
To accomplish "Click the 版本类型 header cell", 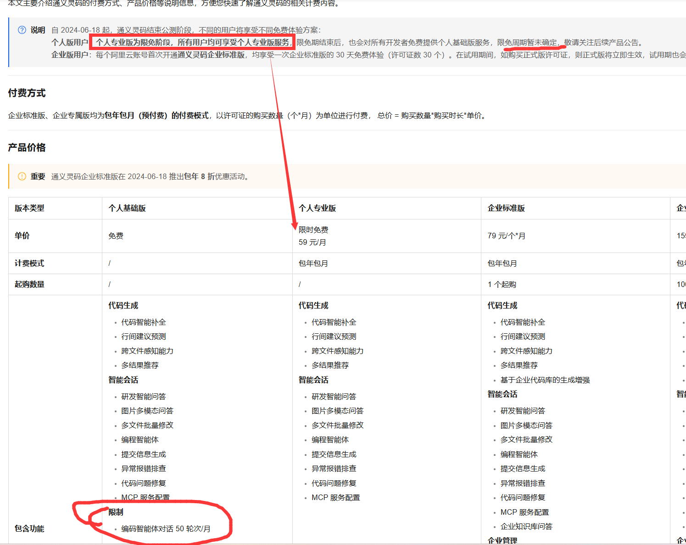I will pos(29,208).
